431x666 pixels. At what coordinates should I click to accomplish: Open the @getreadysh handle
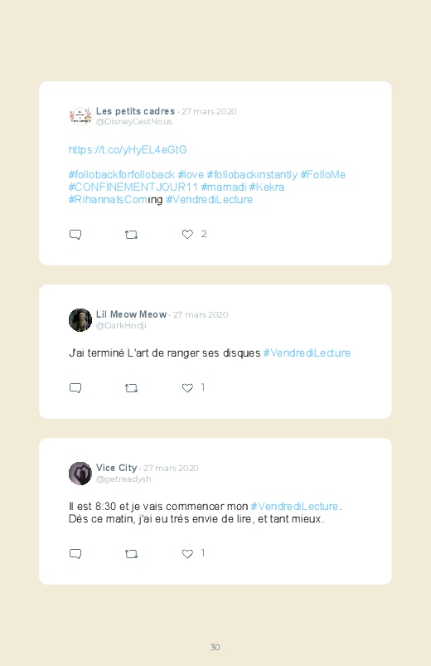tap(123, 479)
